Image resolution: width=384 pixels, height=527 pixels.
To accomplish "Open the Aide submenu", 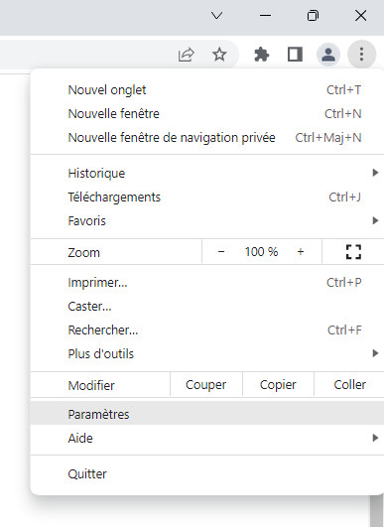I will point(207,439).
